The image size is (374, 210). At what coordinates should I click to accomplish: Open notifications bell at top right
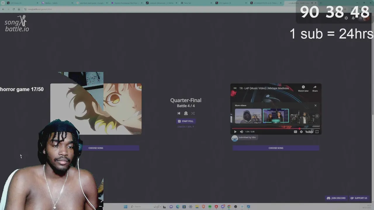click(x=353, y=18)
